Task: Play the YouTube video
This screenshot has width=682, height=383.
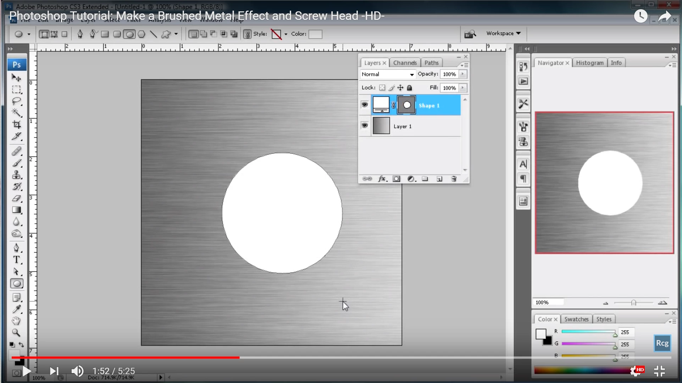Action: (27, 371)
